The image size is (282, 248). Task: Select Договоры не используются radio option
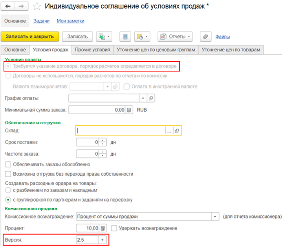(8, 76)
